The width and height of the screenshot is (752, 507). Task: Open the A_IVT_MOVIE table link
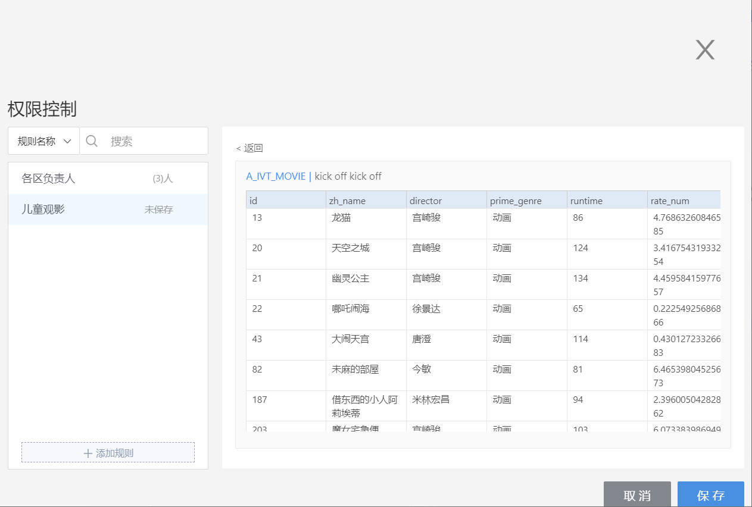[276, 176]
